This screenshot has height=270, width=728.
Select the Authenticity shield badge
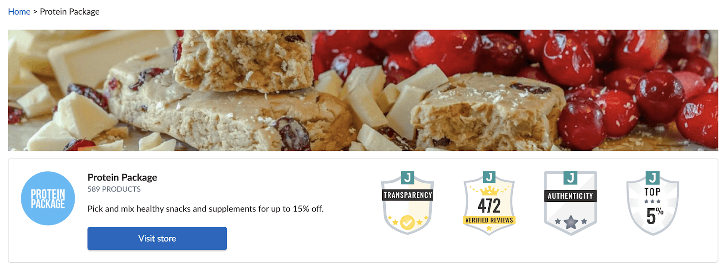click(571, 203)
